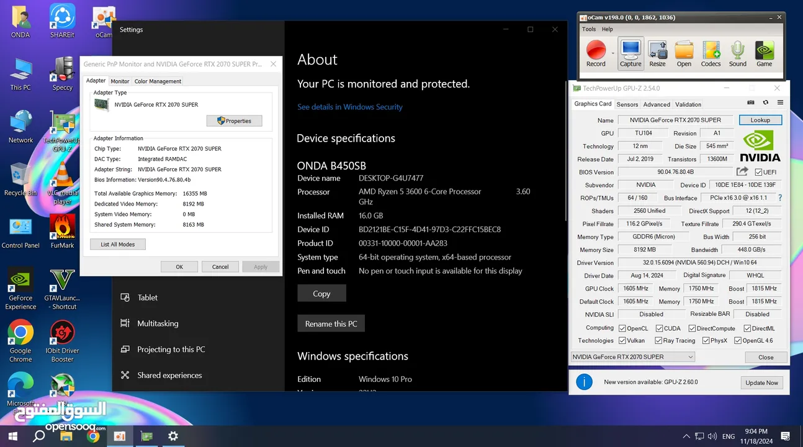
Task: Click GPU-Z screenshot camera icon
Action: (751, 102)
